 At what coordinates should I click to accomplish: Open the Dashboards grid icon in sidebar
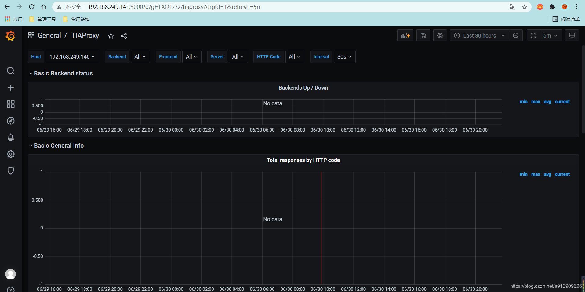pos(11,104)
